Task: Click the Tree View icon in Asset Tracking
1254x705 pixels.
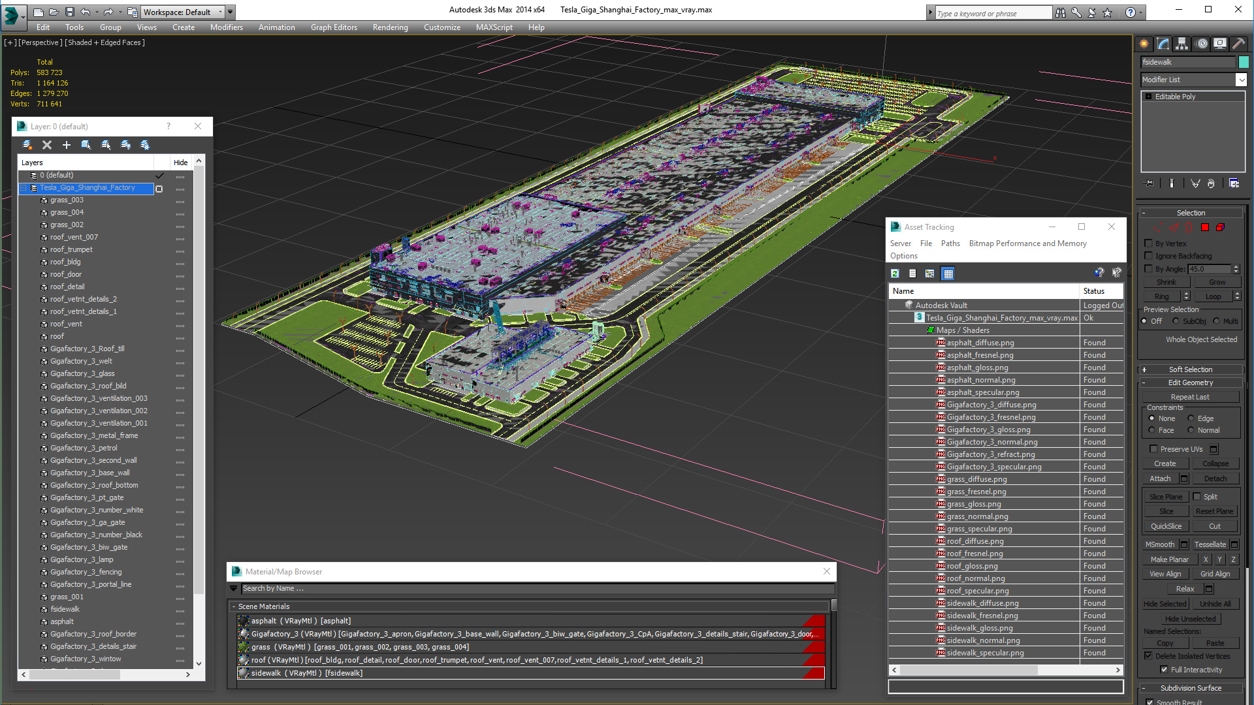Action: 930,274
